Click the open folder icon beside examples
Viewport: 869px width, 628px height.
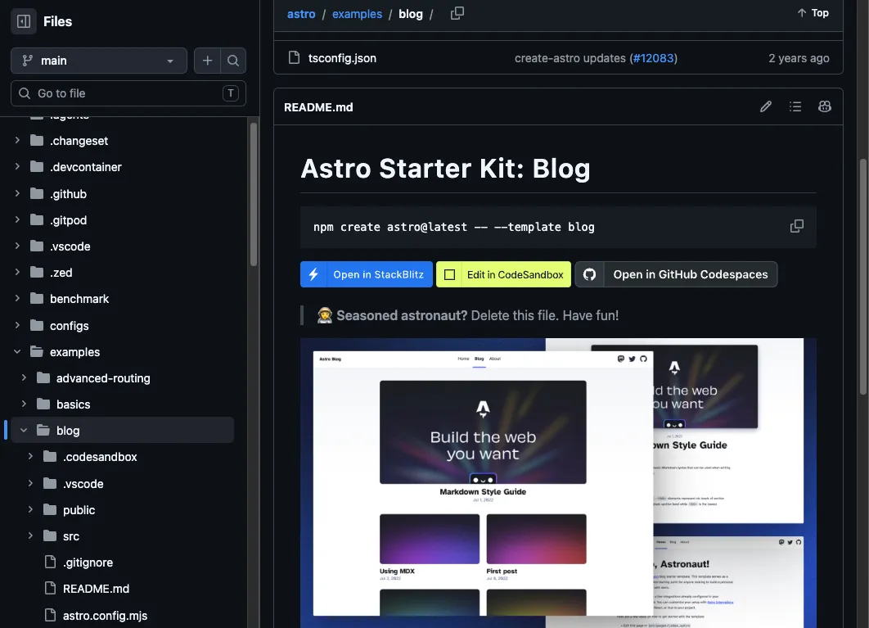37,352
